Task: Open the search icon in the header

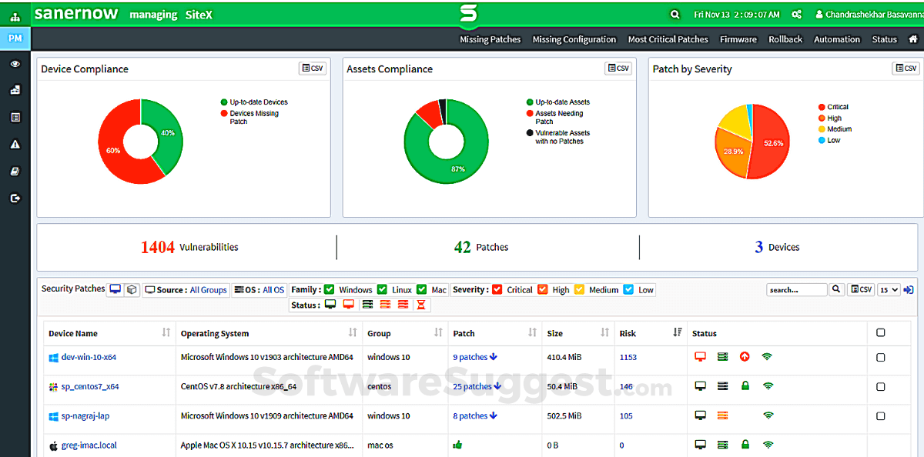Action: (675, 14)
